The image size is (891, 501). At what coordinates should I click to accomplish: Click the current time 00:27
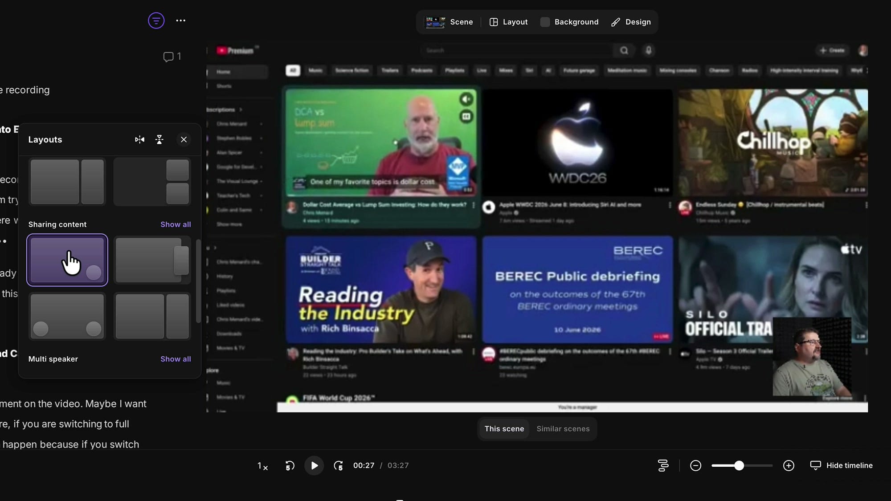pos(364,465)
